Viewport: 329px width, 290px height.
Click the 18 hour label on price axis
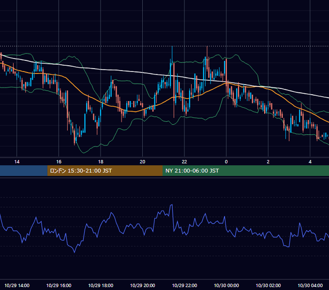click(101, 162)
